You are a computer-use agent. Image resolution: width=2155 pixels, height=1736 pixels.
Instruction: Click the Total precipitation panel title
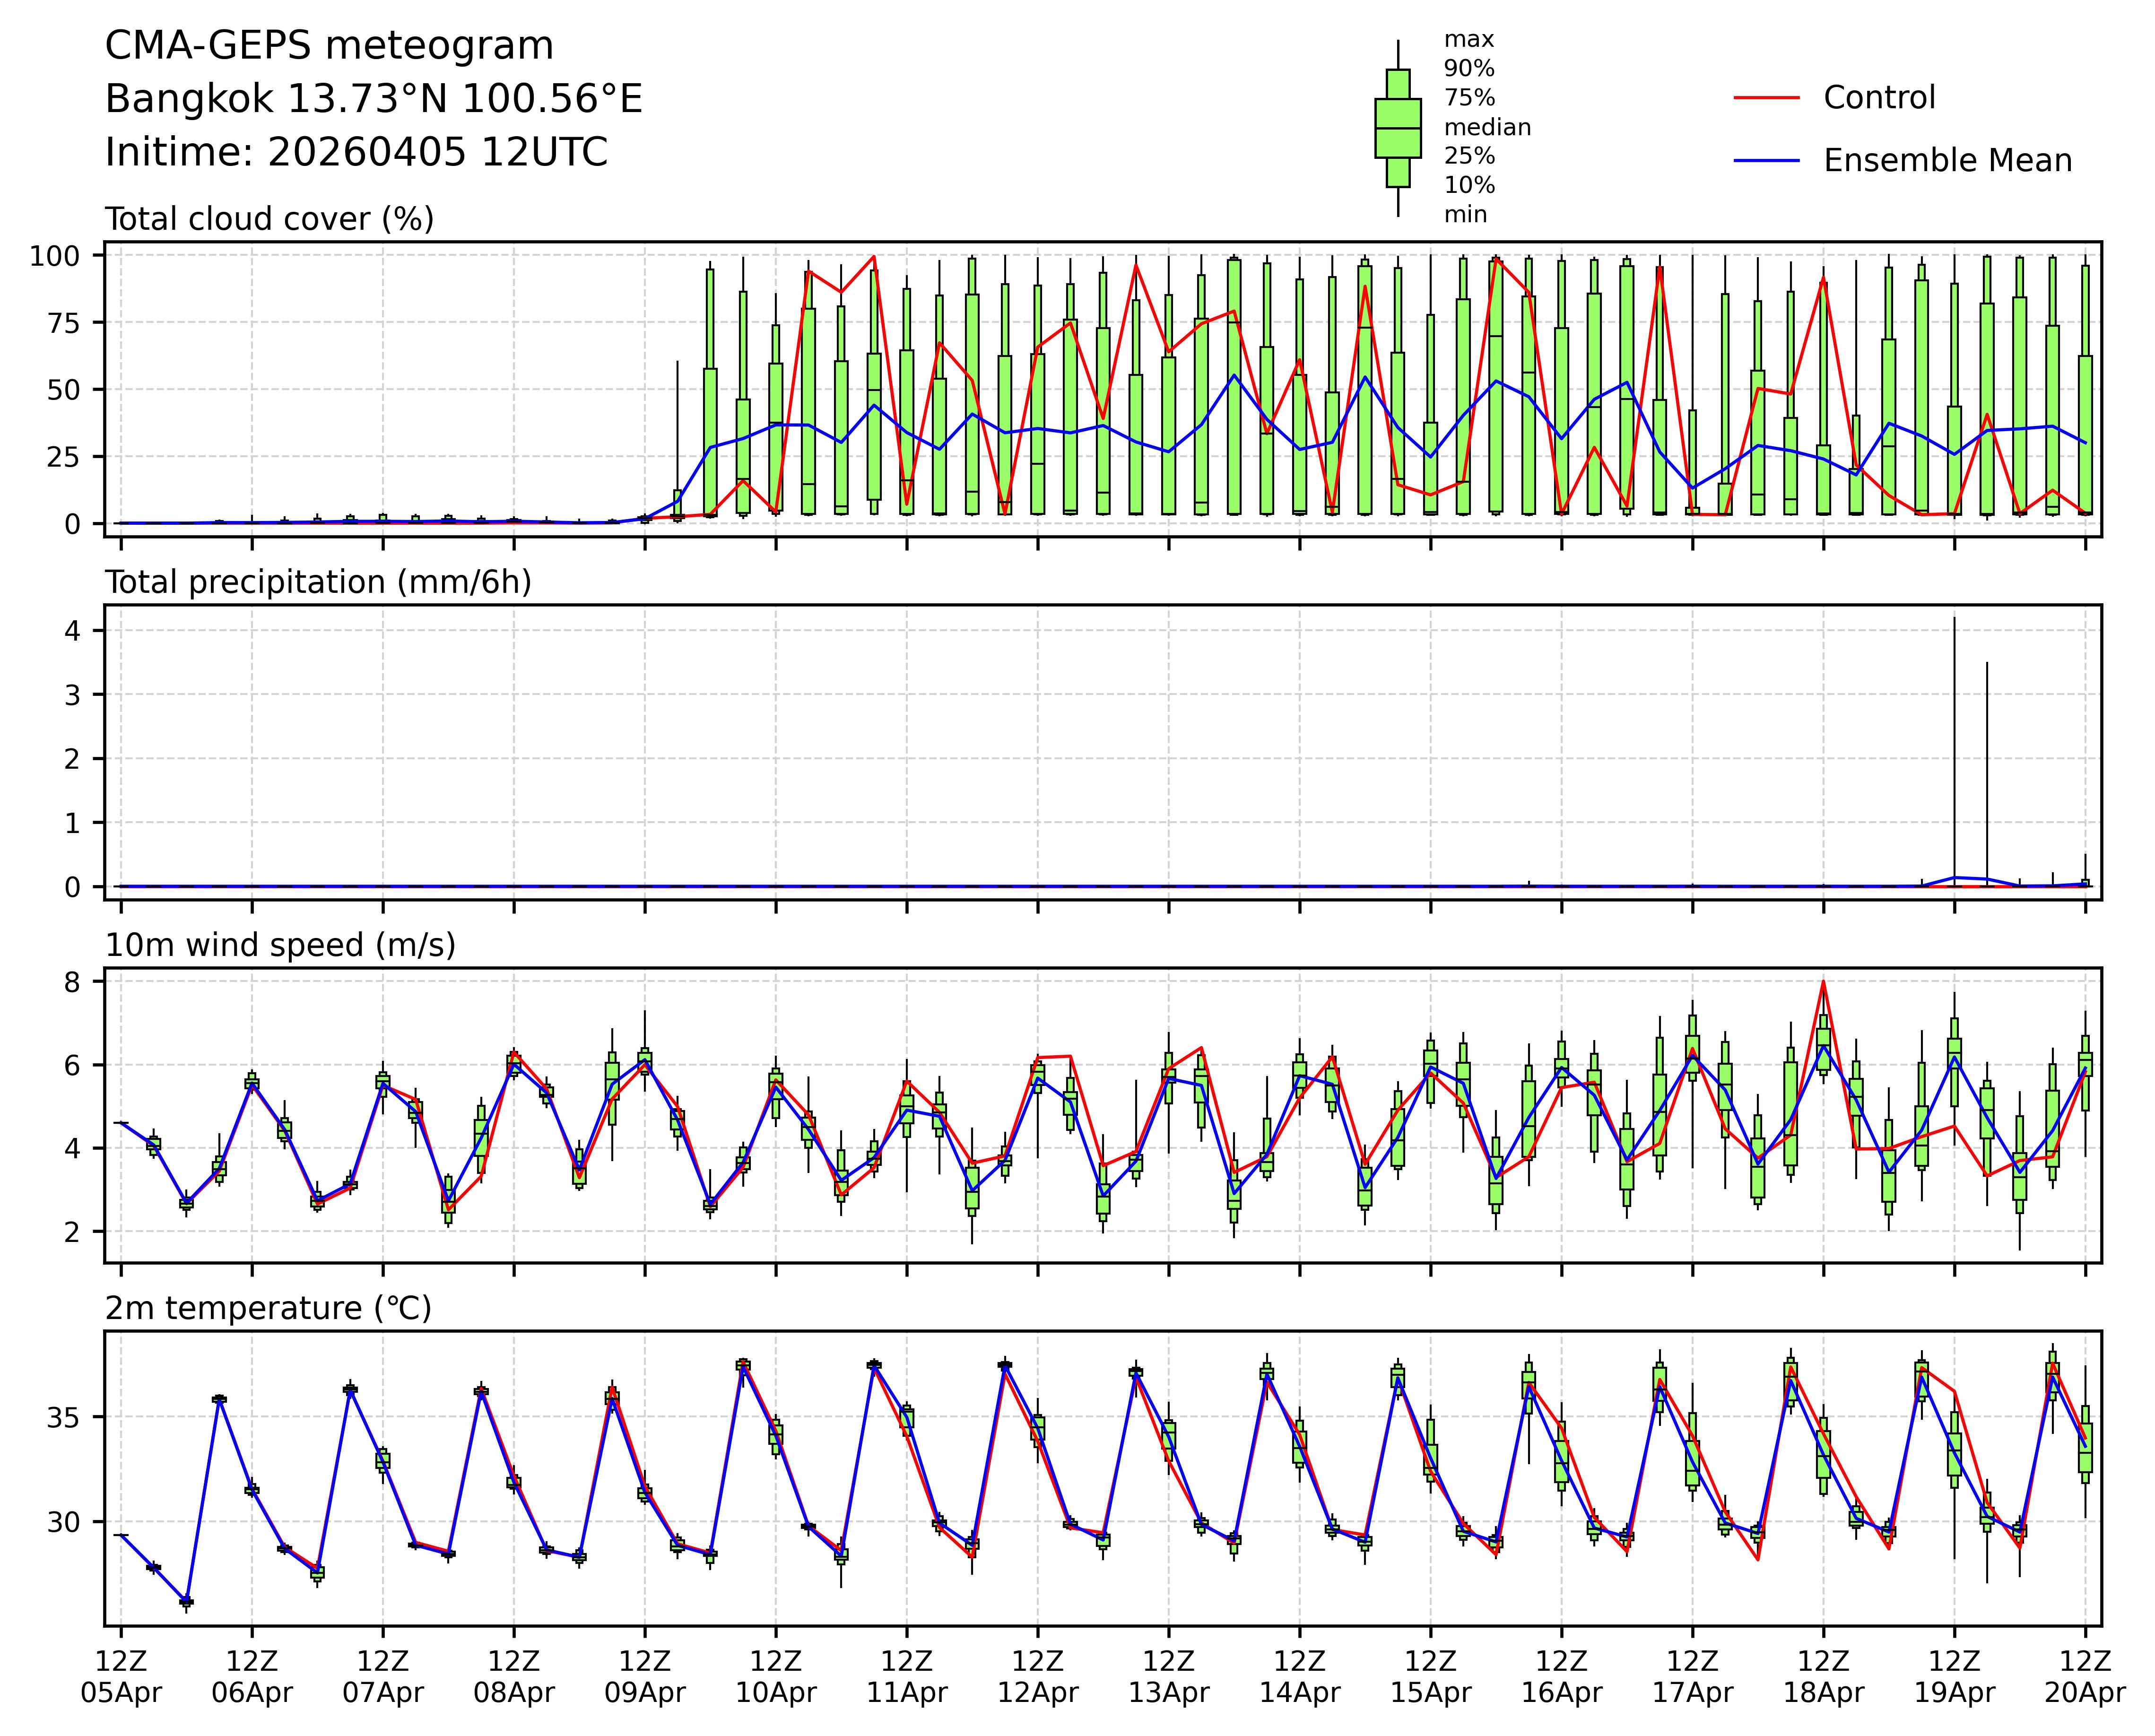pos(318,582)
